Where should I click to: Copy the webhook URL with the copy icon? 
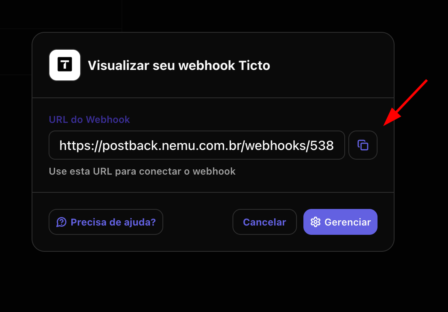pos(363,145)
